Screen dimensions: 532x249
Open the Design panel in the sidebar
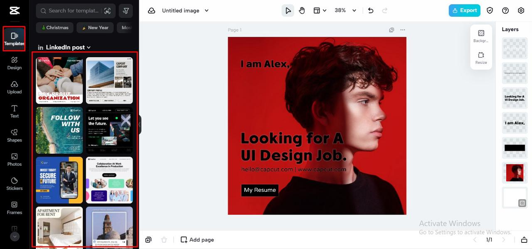coord(14,63)
